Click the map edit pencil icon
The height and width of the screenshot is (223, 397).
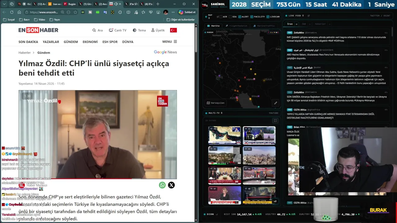(x=275, y=103)
